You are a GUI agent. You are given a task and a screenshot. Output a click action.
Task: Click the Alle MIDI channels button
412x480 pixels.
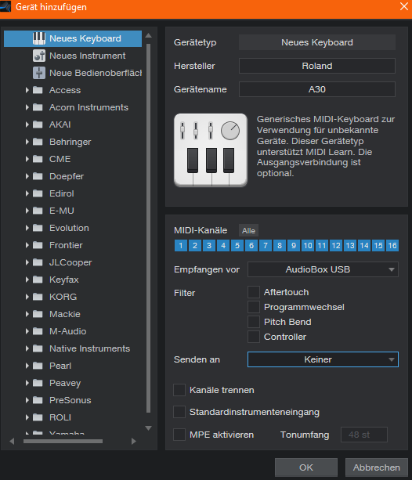248,230
